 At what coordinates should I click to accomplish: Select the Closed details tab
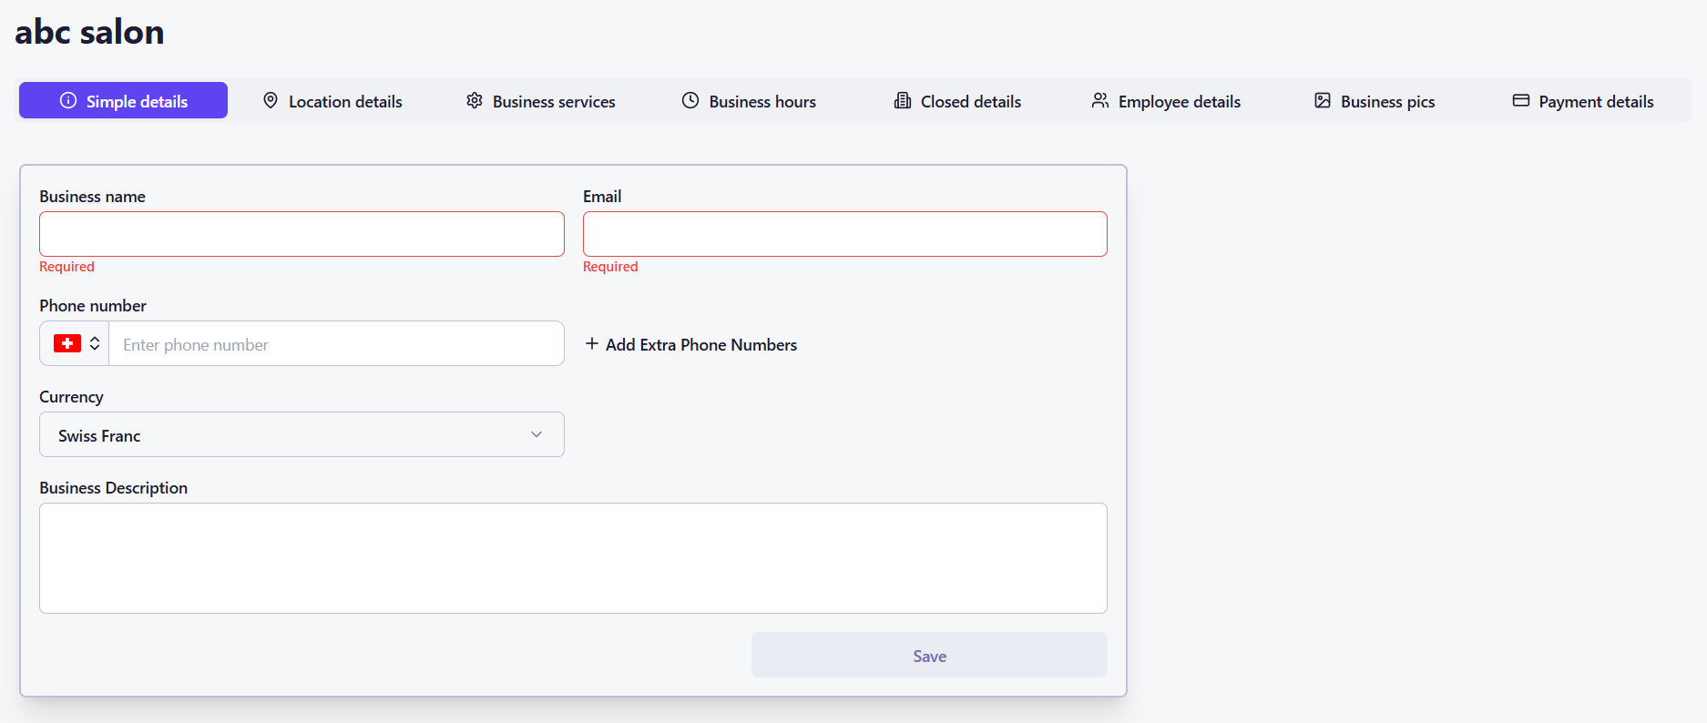pyautogui.click(x=957, y=100)
